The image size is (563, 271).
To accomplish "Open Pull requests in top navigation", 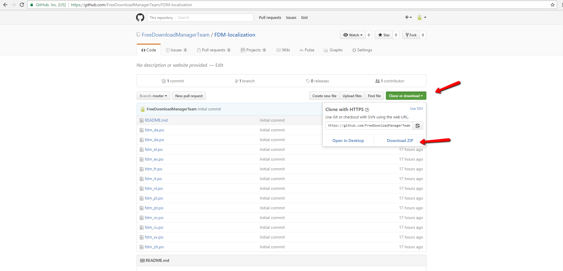I will 270,18.
